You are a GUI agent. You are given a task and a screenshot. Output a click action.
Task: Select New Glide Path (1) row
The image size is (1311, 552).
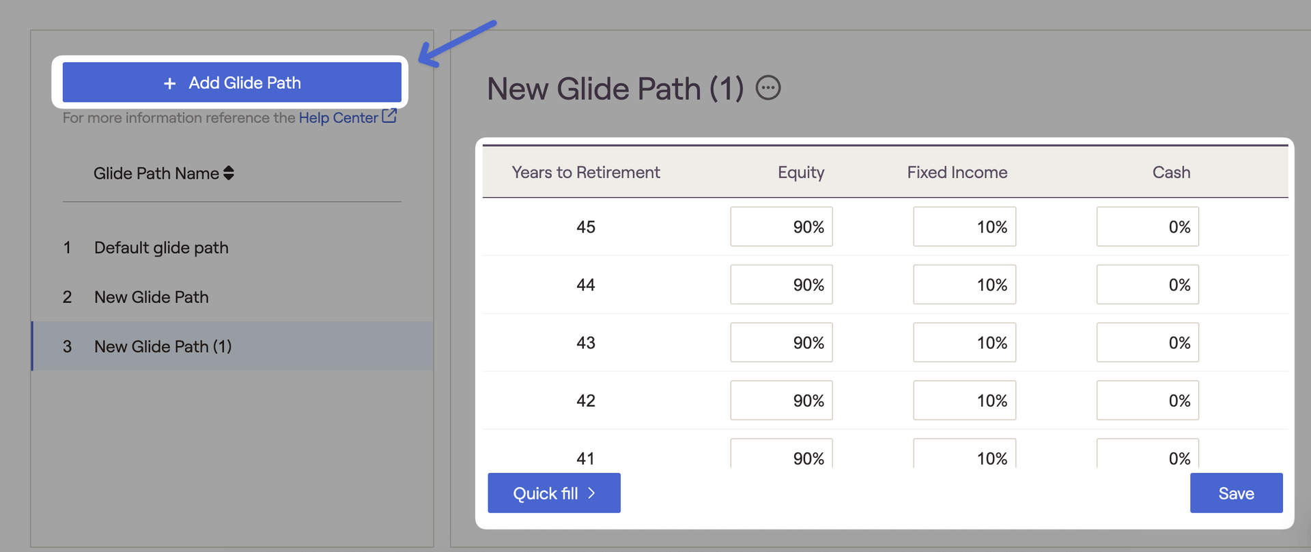click(x=163, y=347)
